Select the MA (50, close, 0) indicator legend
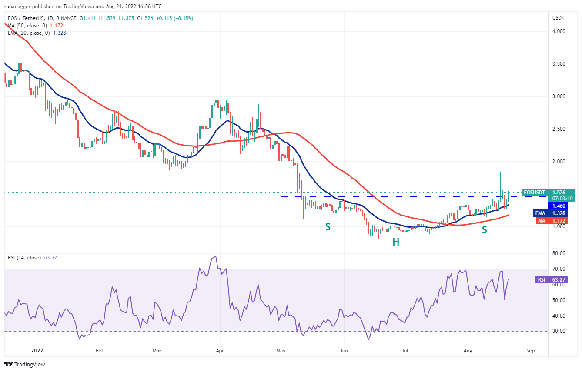Image resolution: width=582 pixels, height=372 pixels. click(28, 25)
